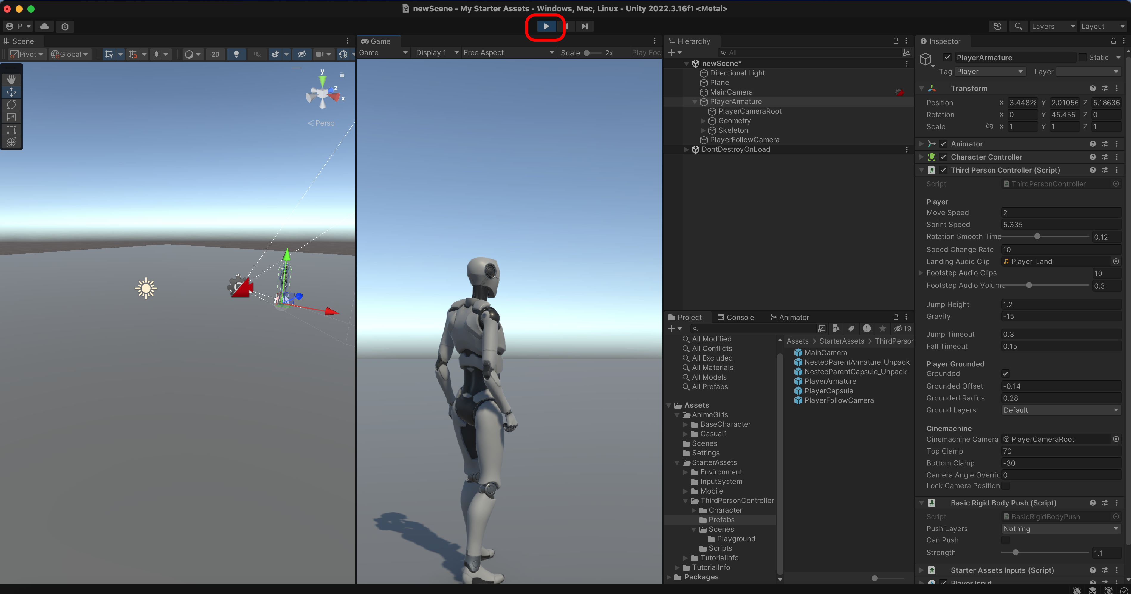Adjust the Rotation Smooth Time slider
1131x594 pixels.
pyautogui.click(x=1037, y=237)
